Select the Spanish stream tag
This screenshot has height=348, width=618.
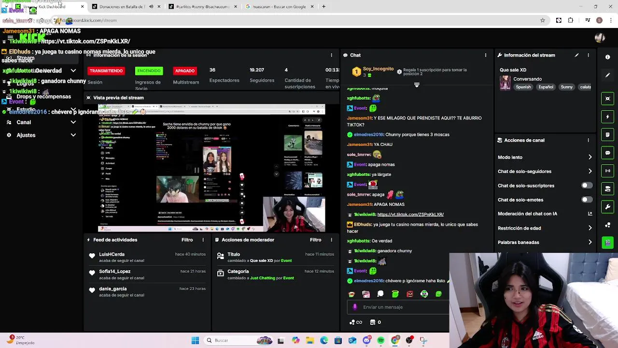click(523, 87)
